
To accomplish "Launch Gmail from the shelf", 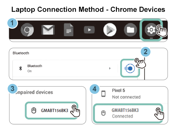I will click(48, 30).
